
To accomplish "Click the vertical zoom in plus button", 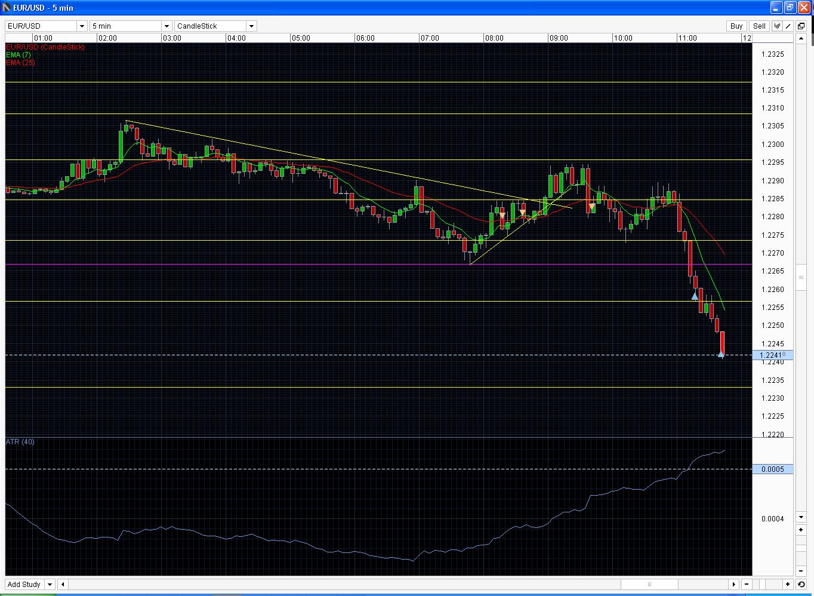I will click(801, 530).
